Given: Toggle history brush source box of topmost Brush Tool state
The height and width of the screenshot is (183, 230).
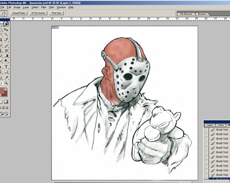Looking at the screenshot, I should 206,129.
